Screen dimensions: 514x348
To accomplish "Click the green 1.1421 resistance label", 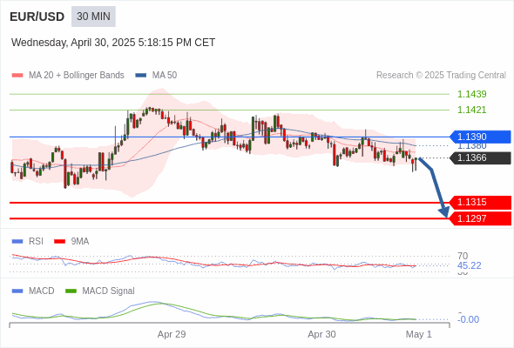I will 471,110.
